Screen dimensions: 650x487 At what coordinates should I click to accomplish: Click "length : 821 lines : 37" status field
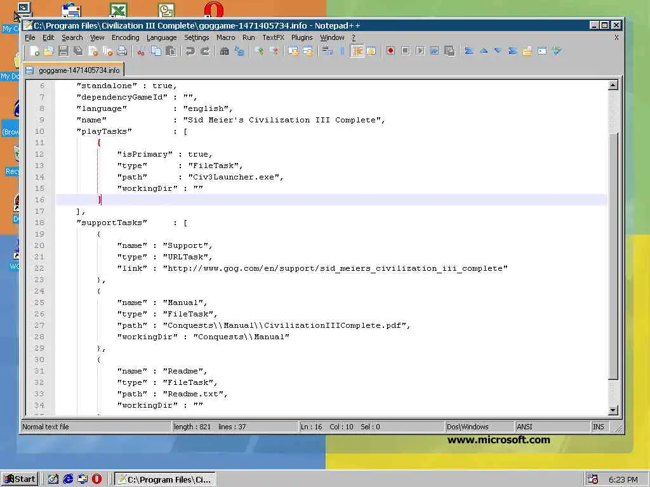[x=234, y=427]
